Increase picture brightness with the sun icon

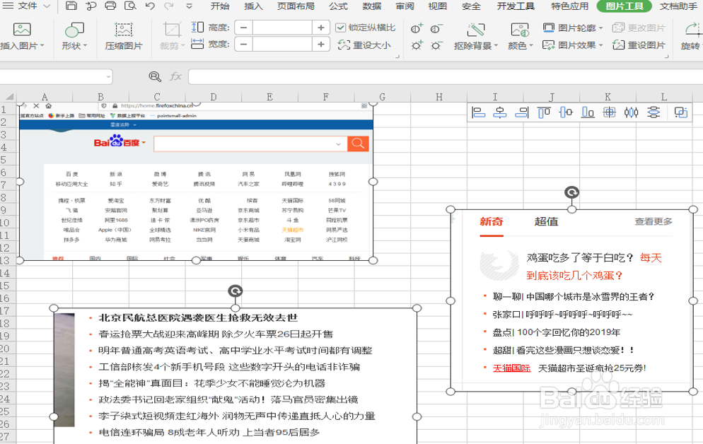[416, 46]
